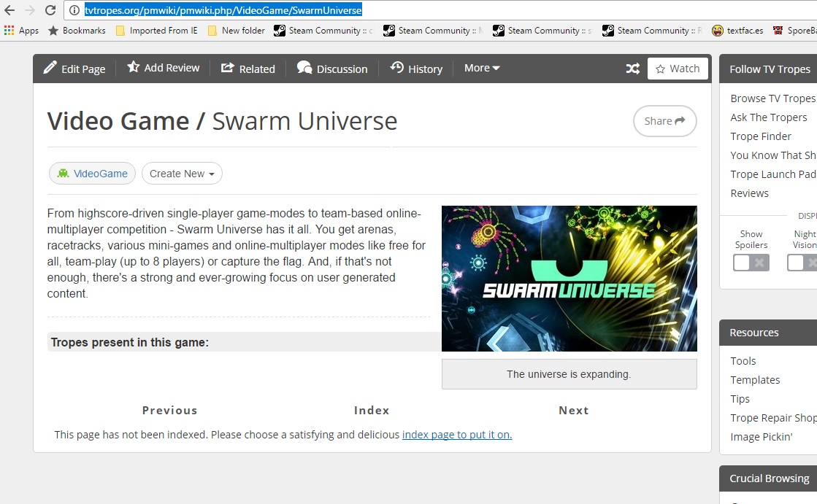The image size is (817, 504).
Task: Open Tools resource link
Action: point(743,361)
